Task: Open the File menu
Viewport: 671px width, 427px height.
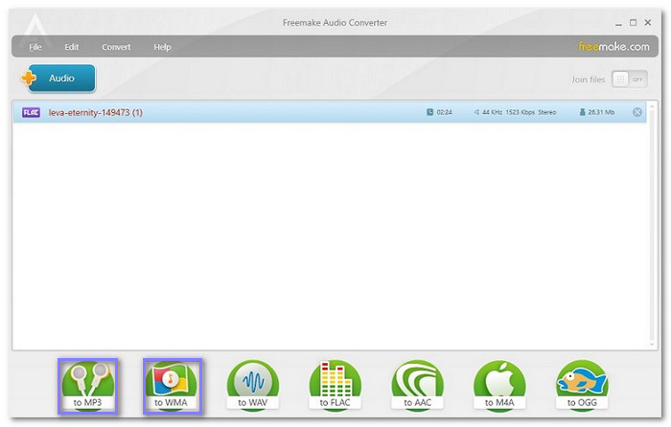Action: coord(35,47)
